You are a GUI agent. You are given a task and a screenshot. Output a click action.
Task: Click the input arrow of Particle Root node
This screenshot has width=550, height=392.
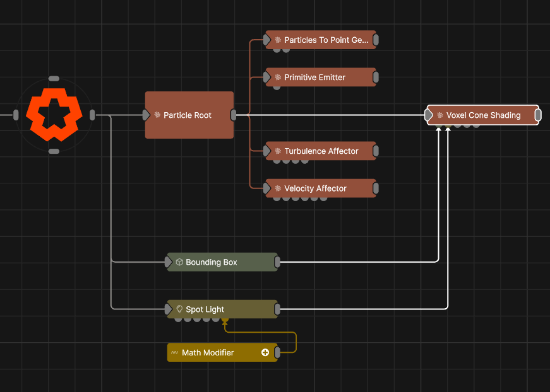point(146,115)
